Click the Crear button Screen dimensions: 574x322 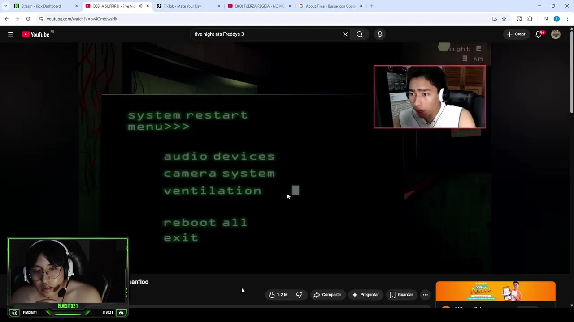(x=516, y=34)
